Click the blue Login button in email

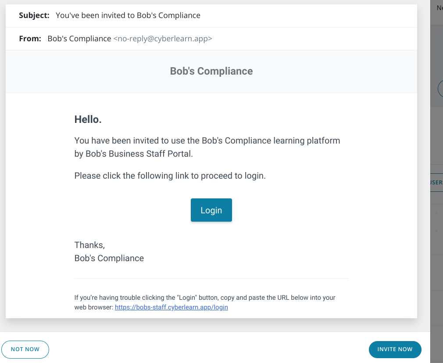click(211, 210)
